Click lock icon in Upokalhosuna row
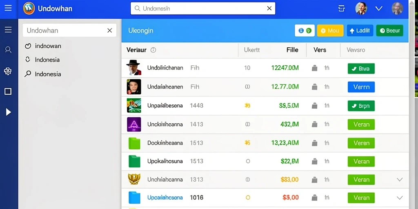Screen dimensions: 418x209 tap(315, 162)
